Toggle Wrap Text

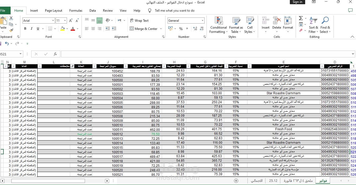pyautogui.click(x=139, y=20)
